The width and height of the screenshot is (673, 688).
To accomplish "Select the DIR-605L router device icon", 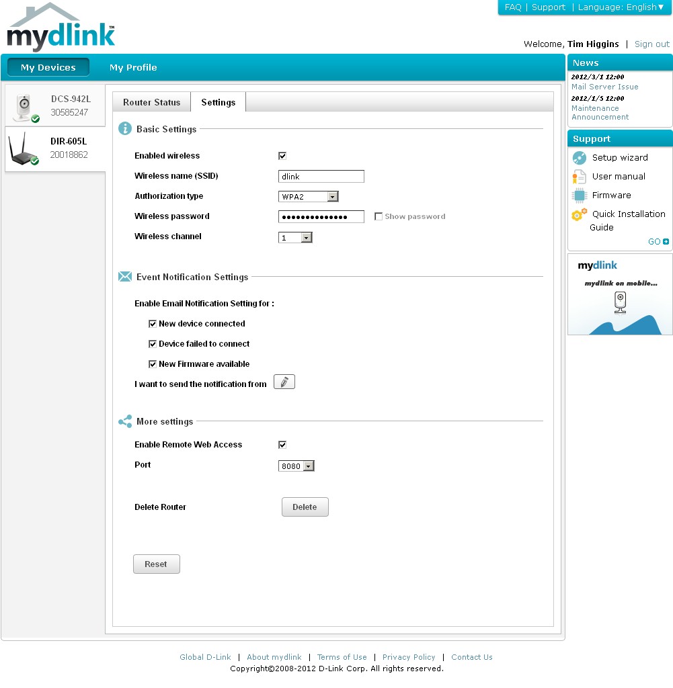I will 24,148.
